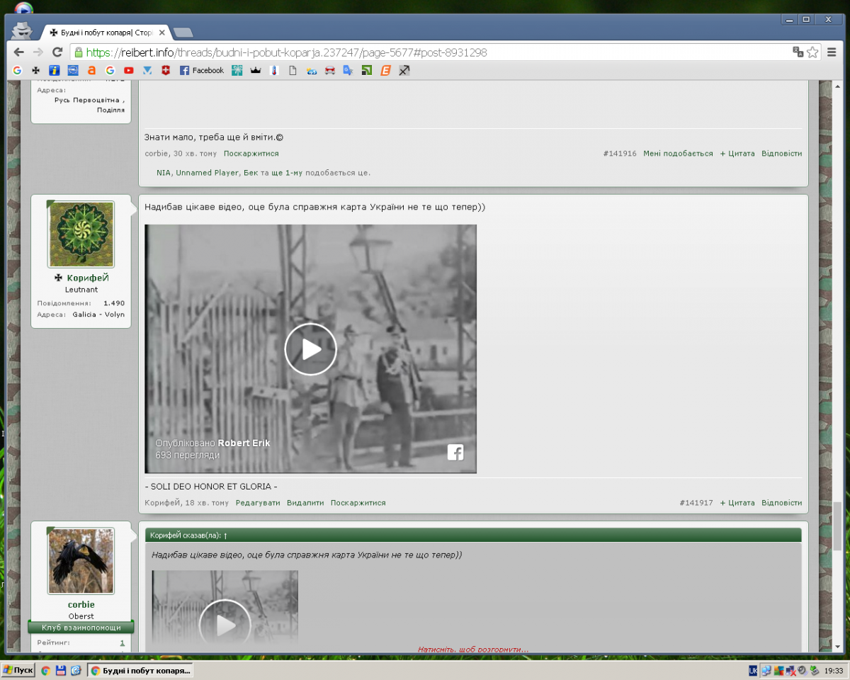The width and height of the screenshot is (850, 680).
Task: Open Корифей's avatar profile picture
Action: click(81, 234)
